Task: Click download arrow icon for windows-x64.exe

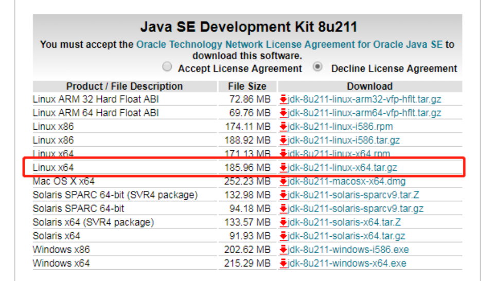Action: (x=283, y=264)
